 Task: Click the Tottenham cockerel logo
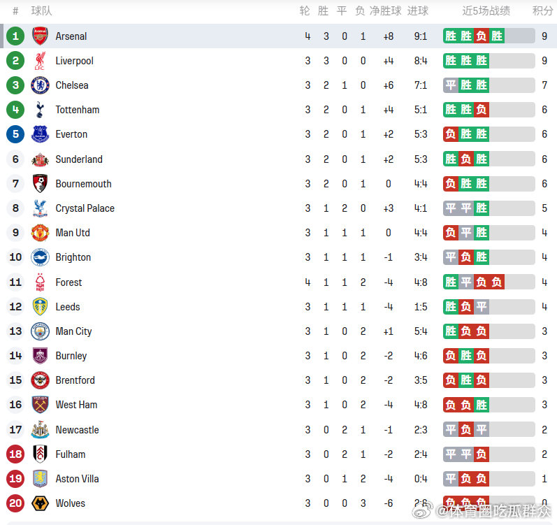pyautogui.click(x=40, y=110)
